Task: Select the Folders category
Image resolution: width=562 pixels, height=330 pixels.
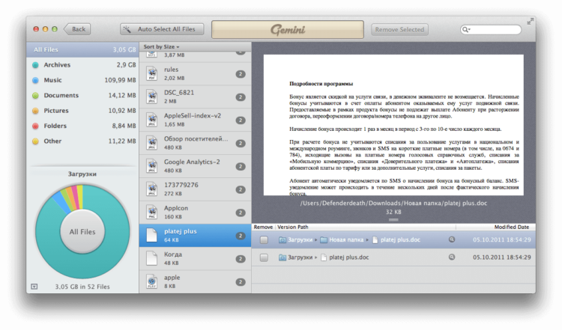Action: pos(82,126)
